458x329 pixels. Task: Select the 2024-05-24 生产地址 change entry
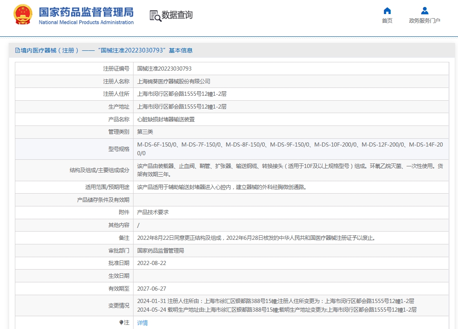click(x=277, y=310)
